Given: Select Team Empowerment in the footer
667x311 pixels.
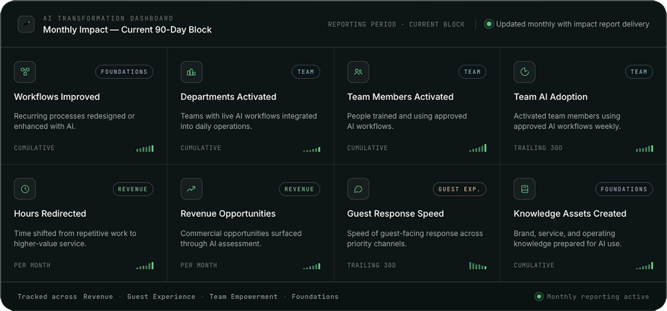Looking at the screenshot, I should point(243,296).
